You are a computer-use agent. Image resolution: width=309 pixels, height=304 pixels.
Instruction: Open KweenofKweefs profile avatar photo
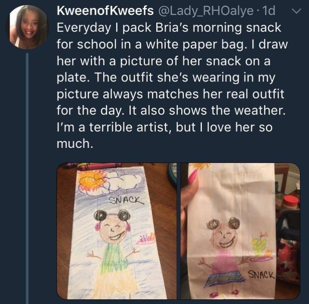point(28,27)
